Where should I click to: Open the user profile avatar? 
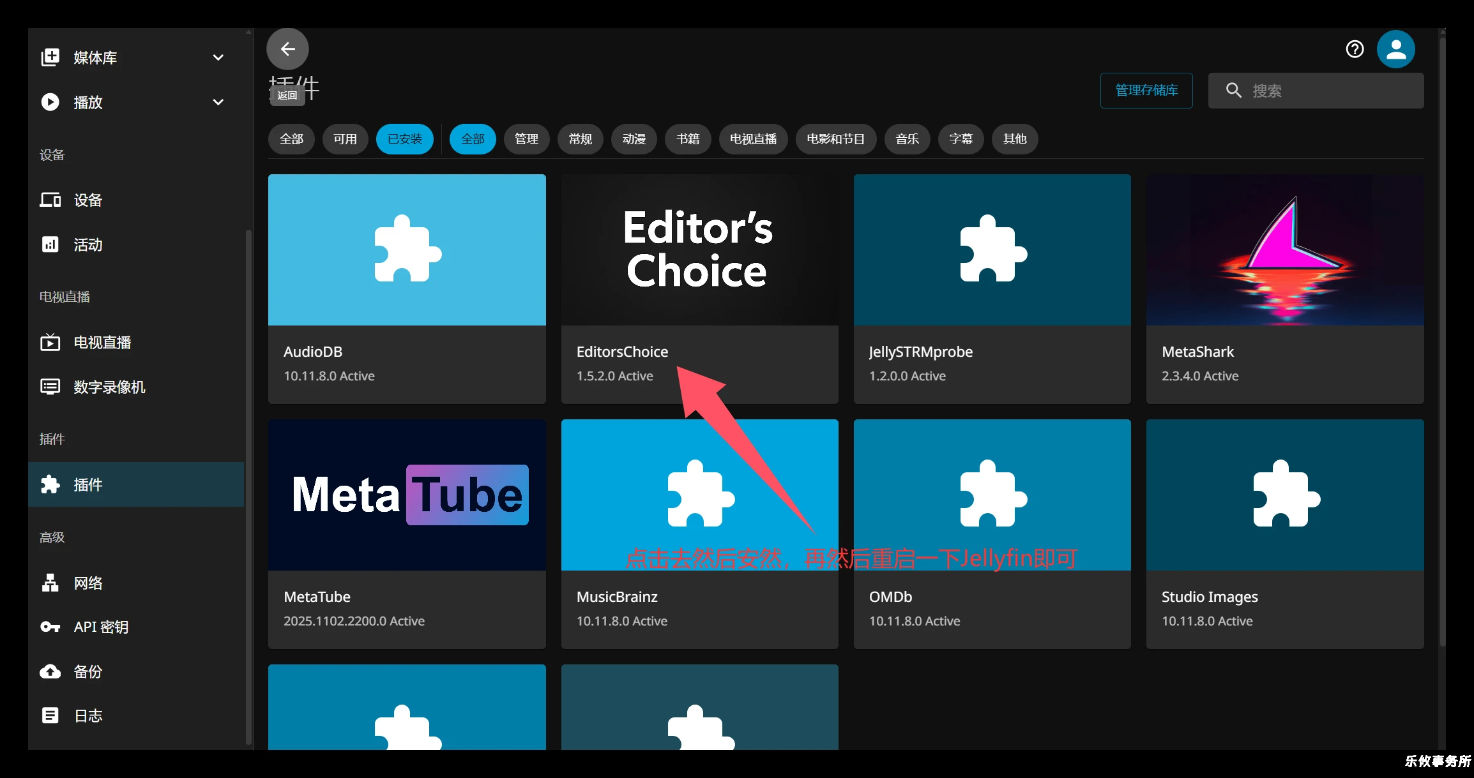[1395, 49]
